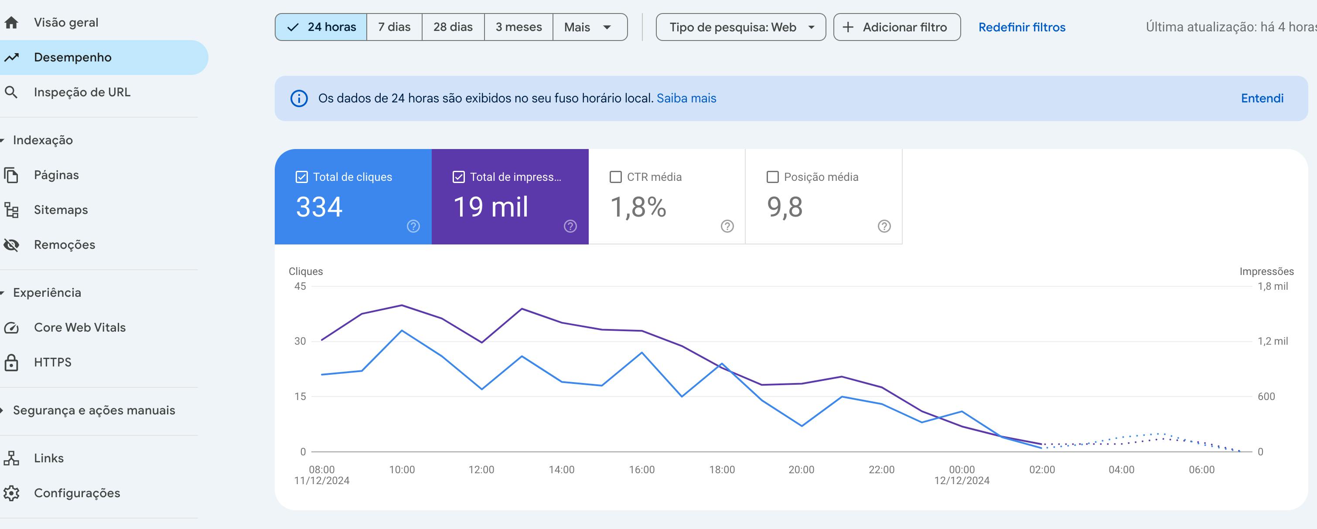
Task: Open the Remoções report
Action: (x=65, y=244)
